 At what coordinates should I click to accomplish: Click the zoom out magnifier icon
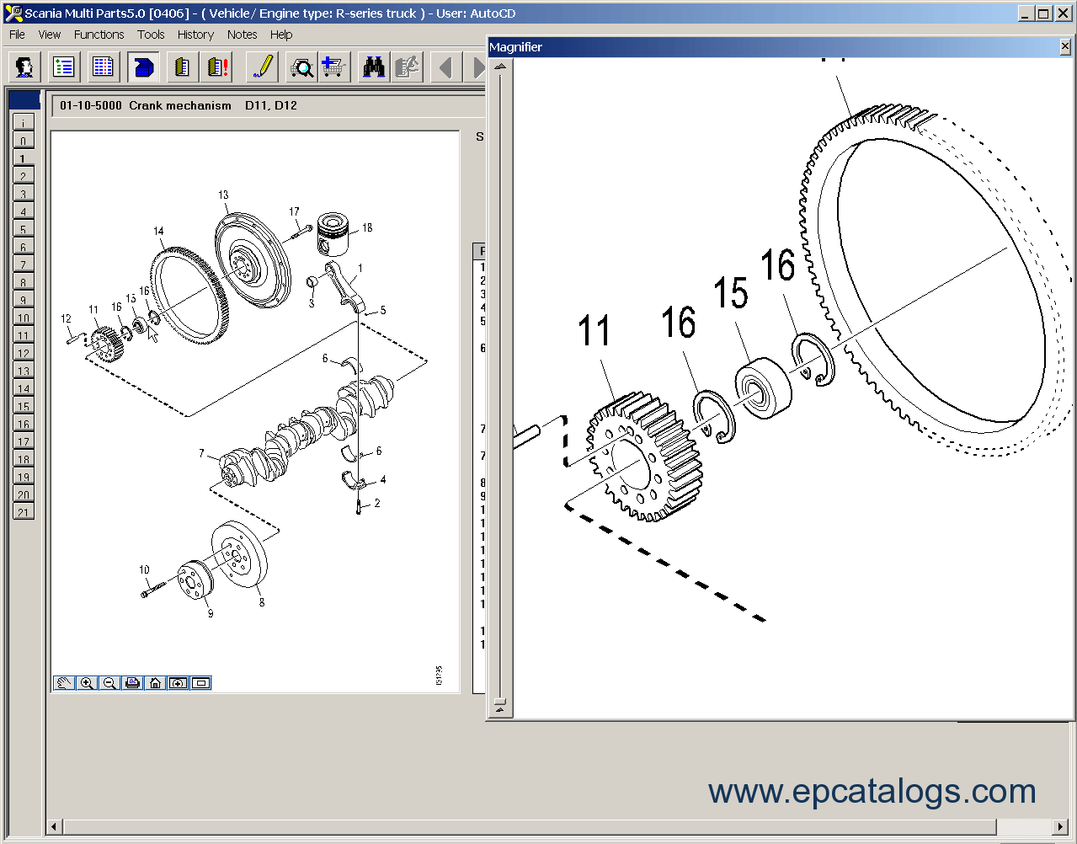[109, 683]
